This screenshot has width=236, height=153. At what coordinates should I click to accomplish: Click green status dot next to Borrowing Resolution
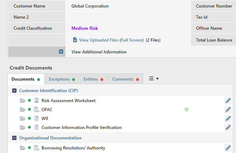[x=30, y=148]
